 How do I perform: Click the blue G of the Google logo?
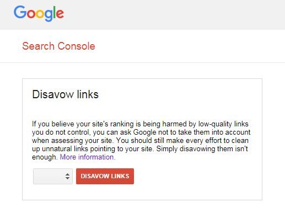pos(20,12)
